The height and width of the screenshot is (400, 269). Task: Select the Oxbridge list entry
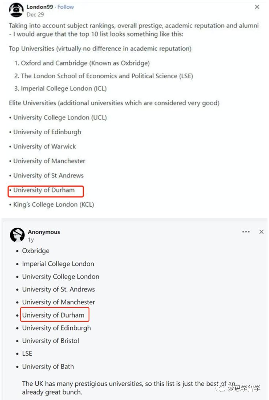(x=36, y=251)
